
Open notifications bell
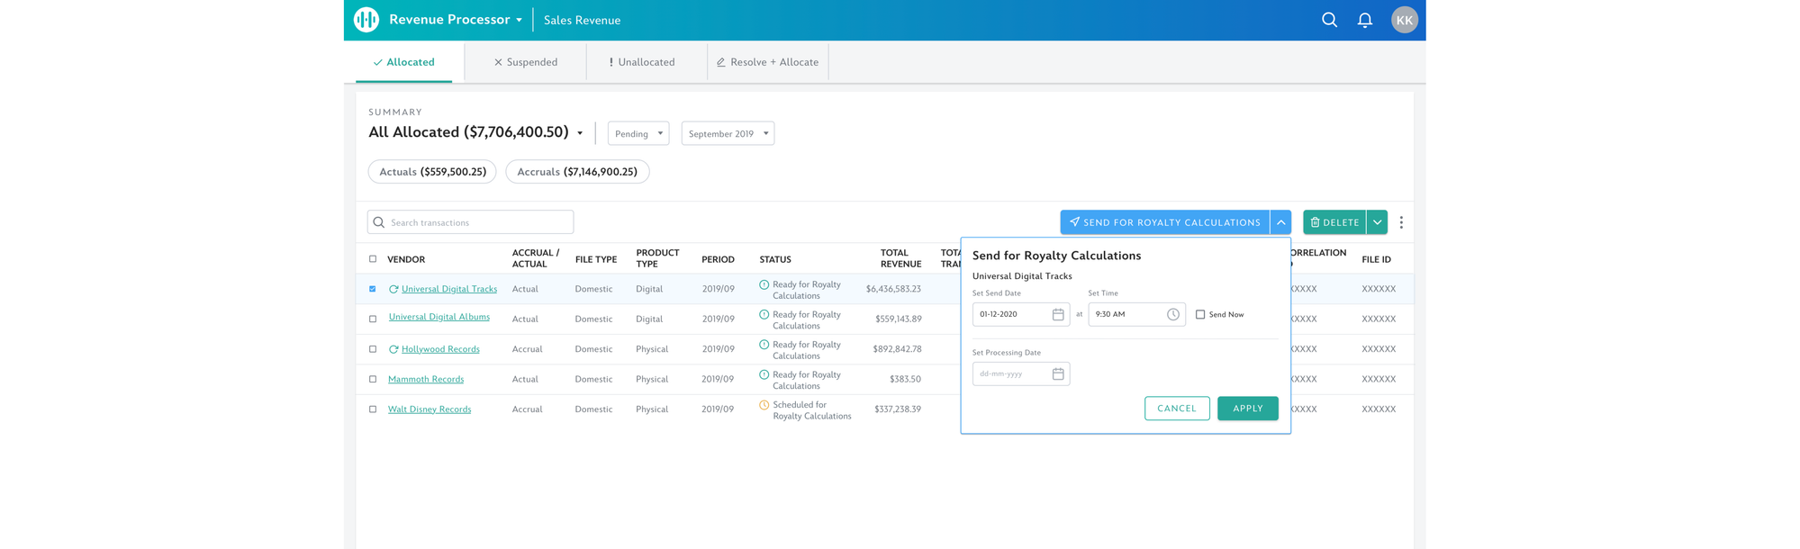(1365, 20)
